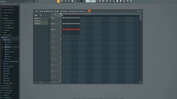
Task: Open the main snap selector dropdown
Action: [80, 1]
